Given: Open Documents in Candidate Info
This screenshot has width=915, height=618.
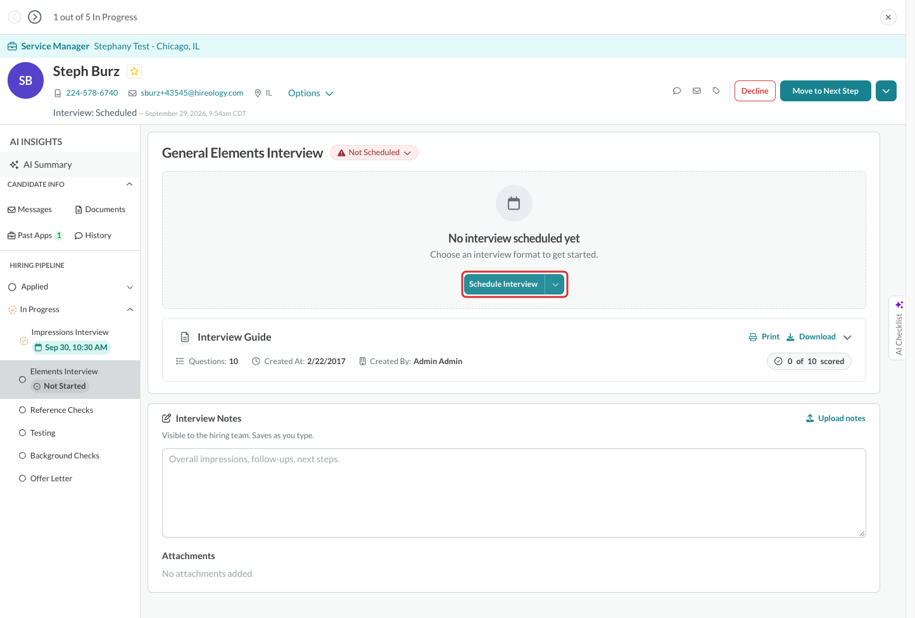Looking at the screenshot, I should [100, 210].
